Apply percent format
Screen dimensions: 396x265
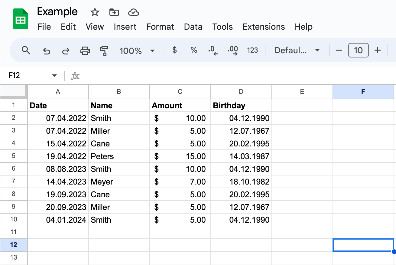click(x=194, y=50)
